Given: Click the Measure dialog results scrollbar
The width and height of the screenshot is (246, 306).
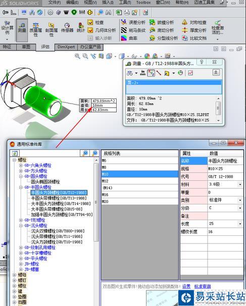Looking at the screenshot, I should [x=219, y=109].
